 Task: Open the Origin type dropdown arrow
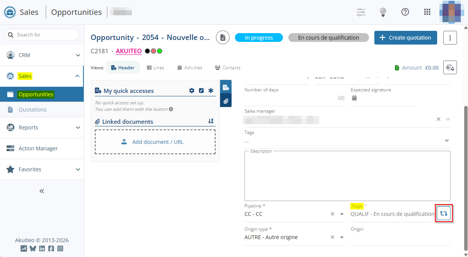[x=342, y=237]
